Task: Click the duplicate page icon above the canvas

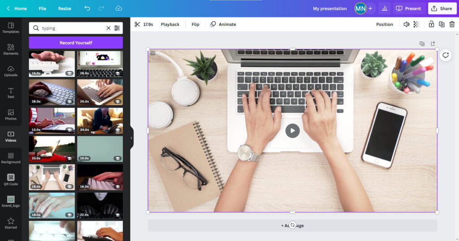Action: [422, 44]
